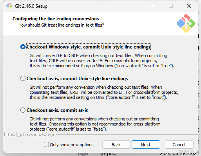The image size is (201, 156).
Task: Click the large Git logo in header
Action: (x=186, y=23)
